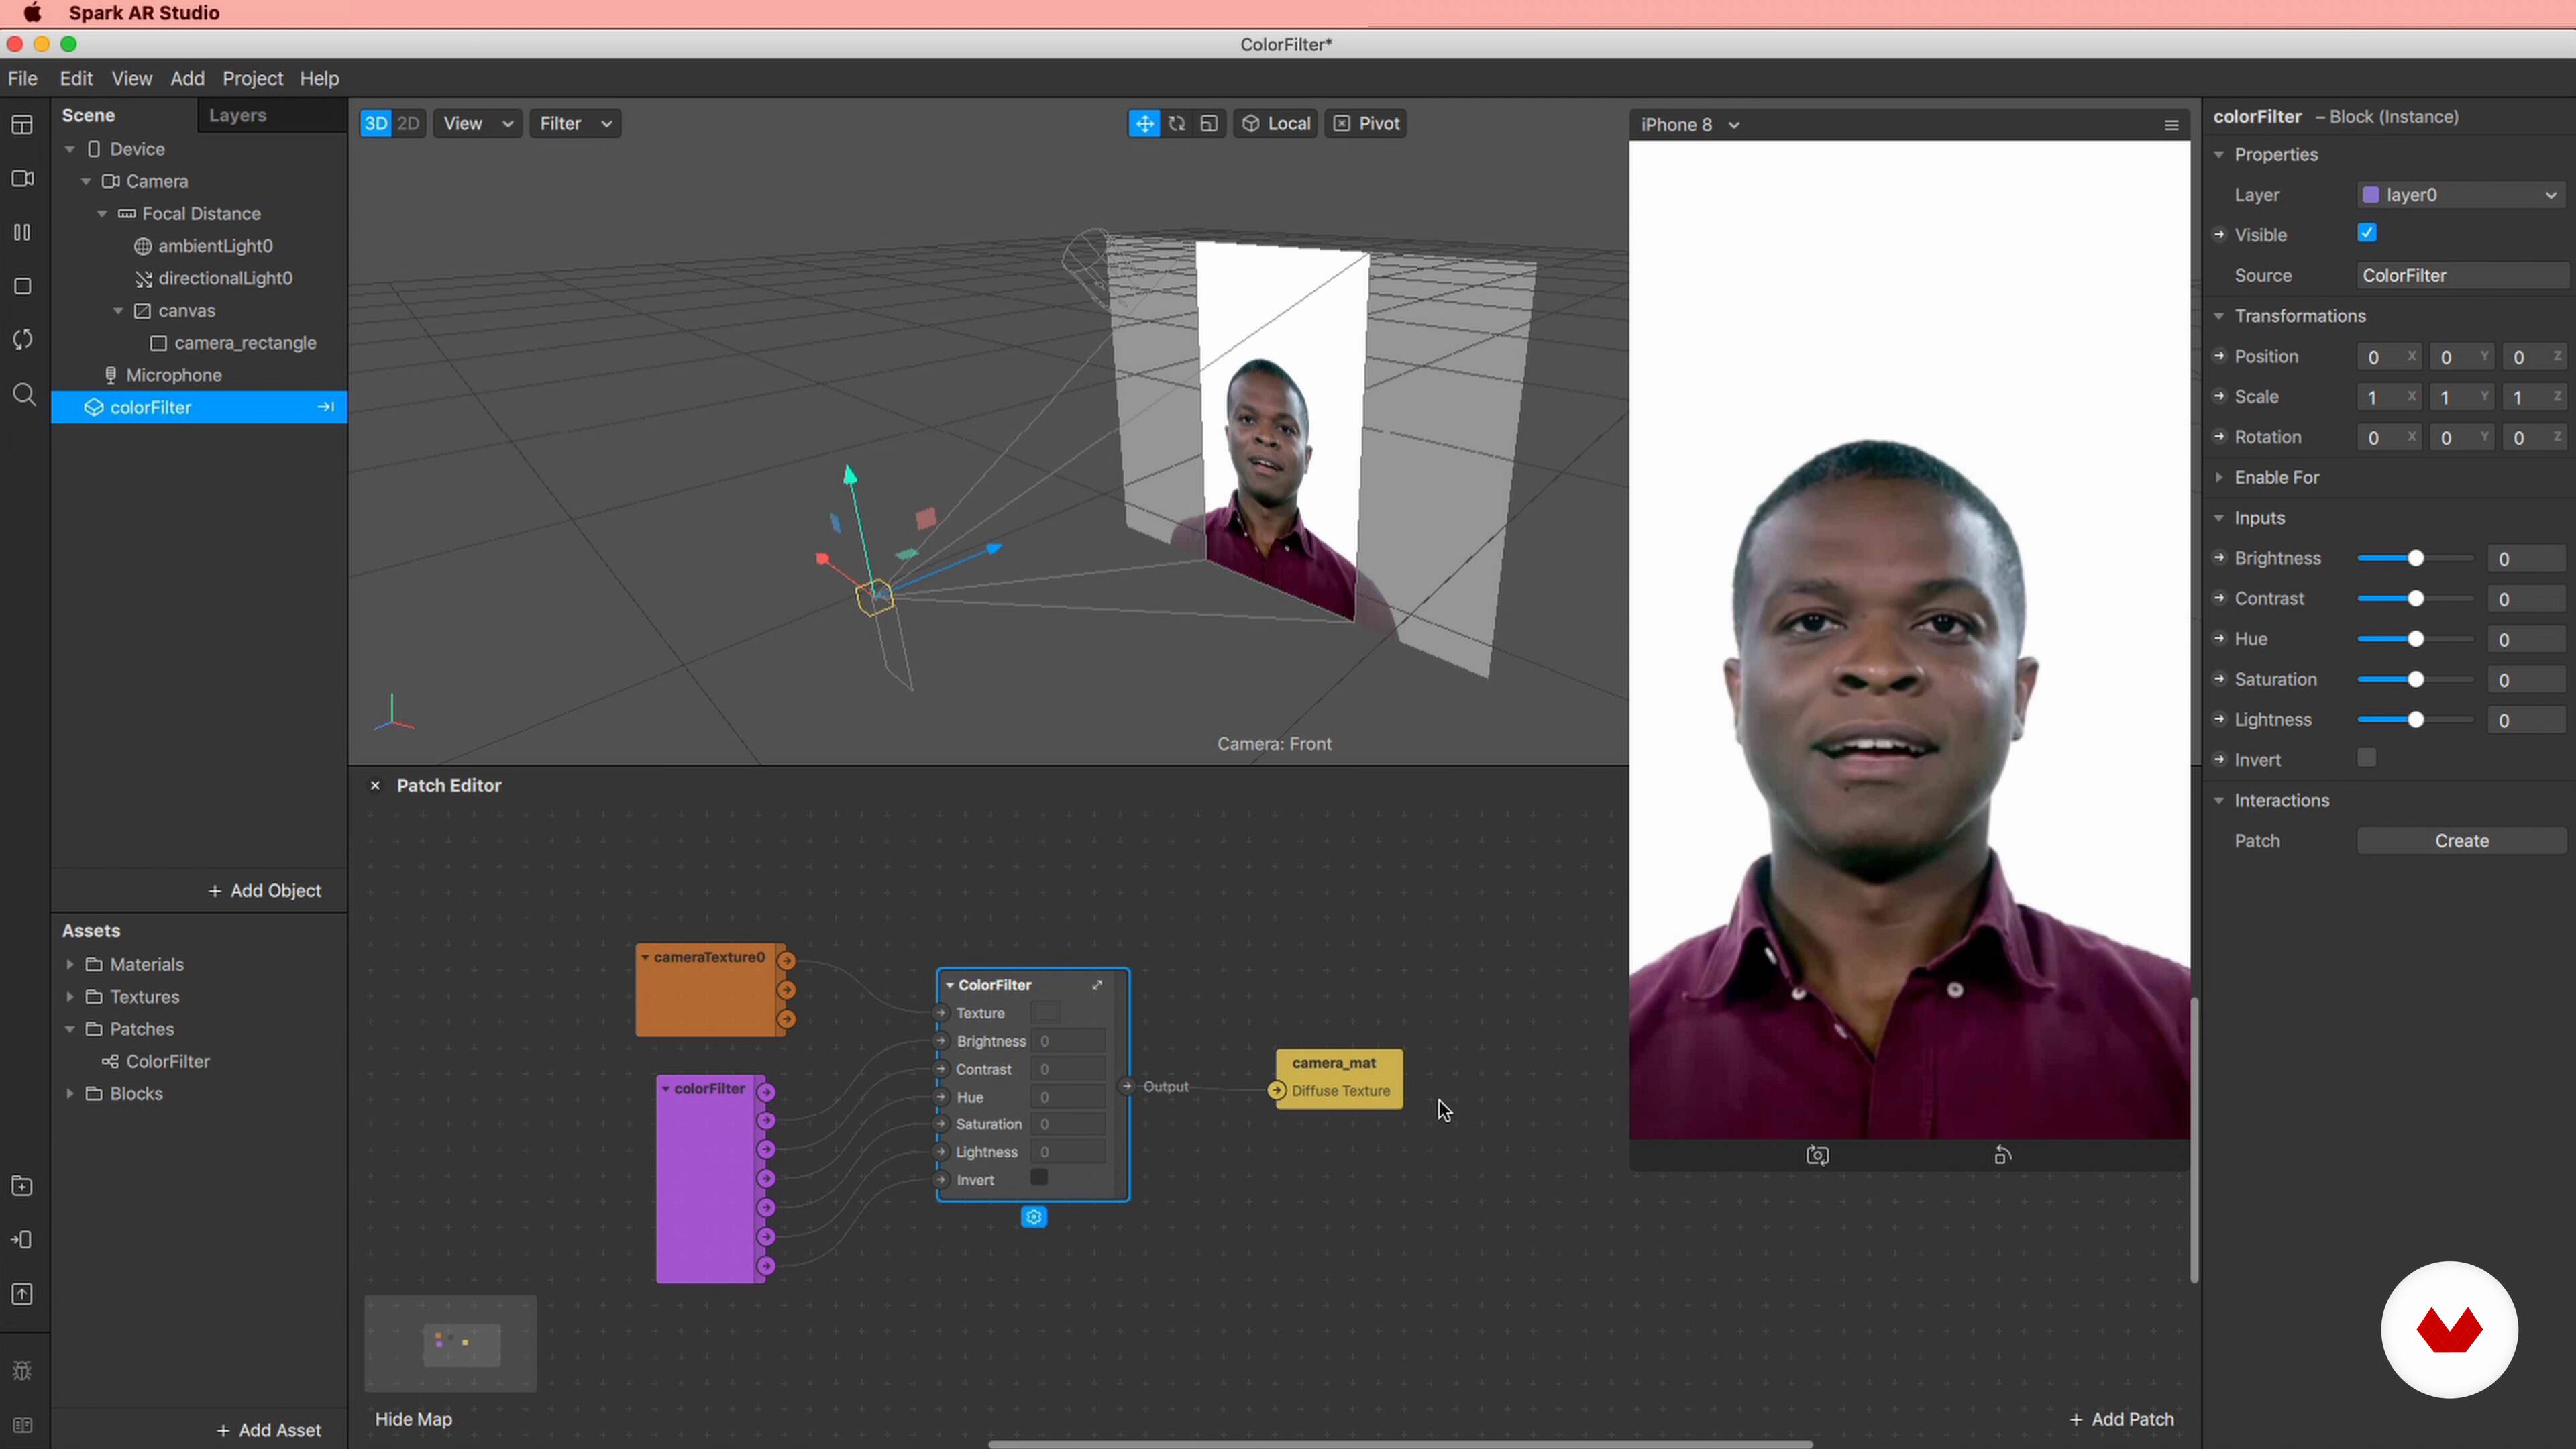Expand the Blocks folder
Viewport: 2576px width, 1449px height.
(70, 1094)
